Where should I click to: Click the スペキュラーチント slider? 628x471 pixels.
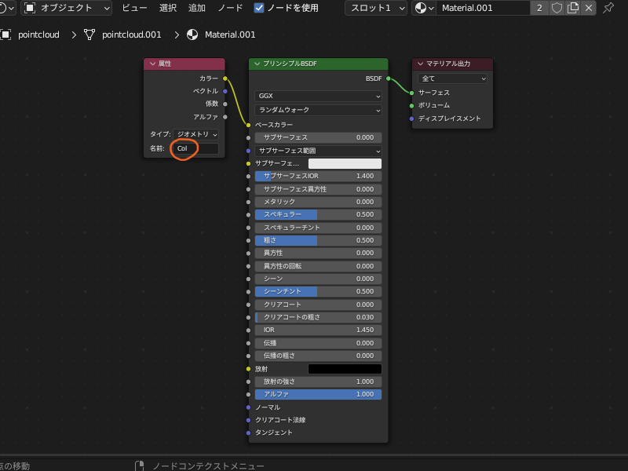click(318, 228)
